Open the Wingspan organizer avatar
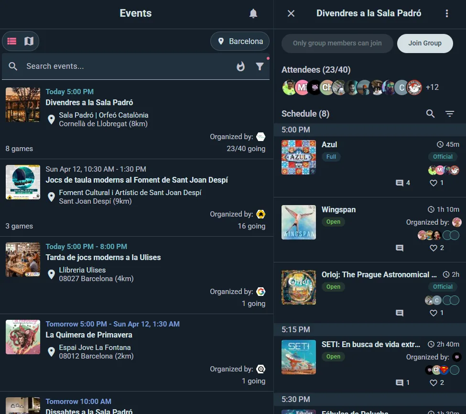The width and height of the screenshot is (466, 414). point(456,222)
